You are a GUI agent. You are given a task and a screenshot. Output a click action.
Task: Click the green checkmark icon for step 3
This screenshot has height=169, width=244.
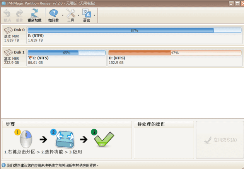[x=104, y=139]
